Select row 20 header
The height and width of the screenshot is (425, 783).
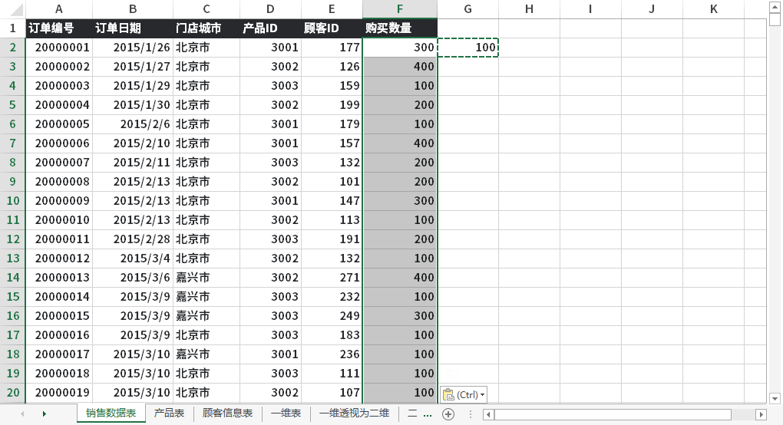click(x=13, y=393)
